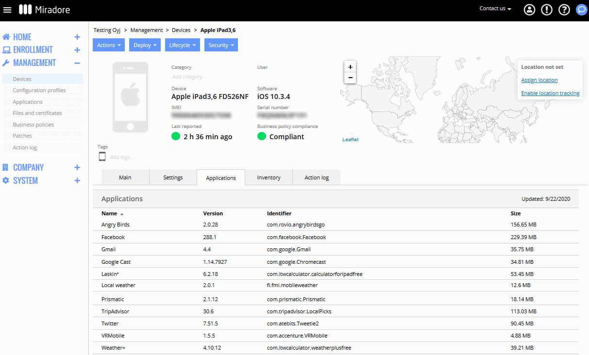The height and width of the screenshot is (355, 589).
Task: Select the Angry Birds application row
Action: click(x=336, y=225)
